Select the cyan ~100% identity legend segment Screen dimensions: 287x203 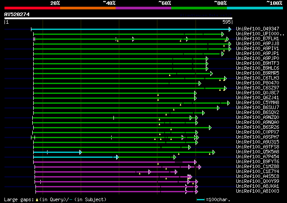tap(255, 8)
